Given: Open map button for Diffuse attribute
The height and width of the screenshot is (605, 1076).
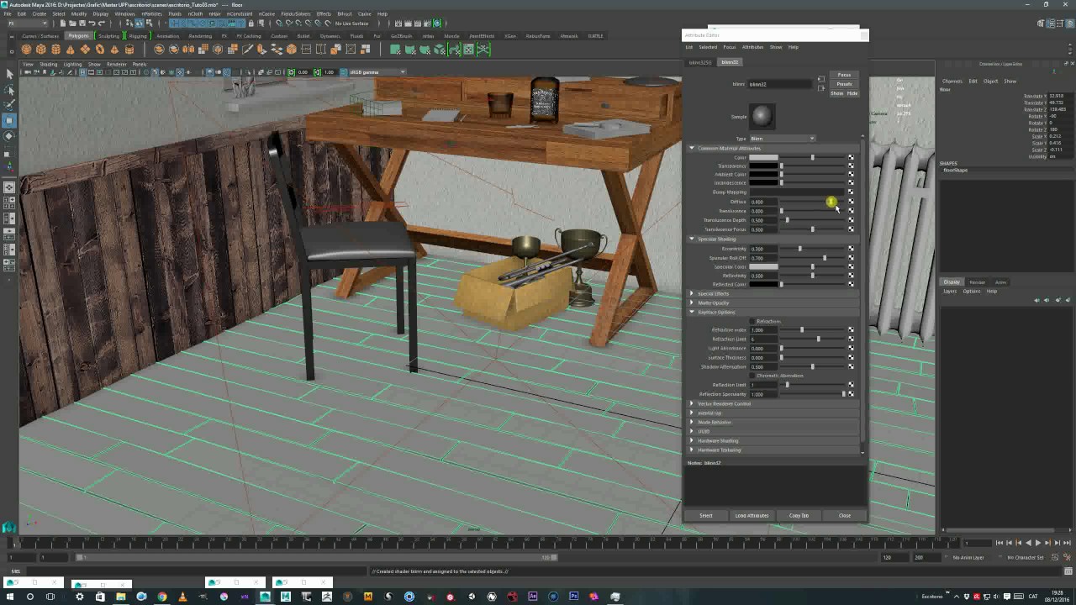Looking at the screenshot, I should [x=851, y=202].
